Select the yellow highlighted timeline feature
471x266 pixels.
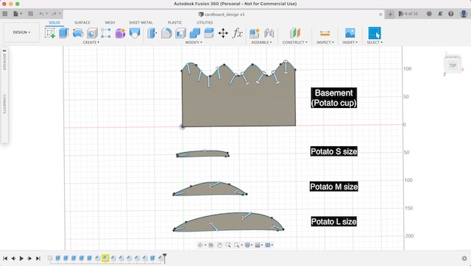(x=105, y=258)
